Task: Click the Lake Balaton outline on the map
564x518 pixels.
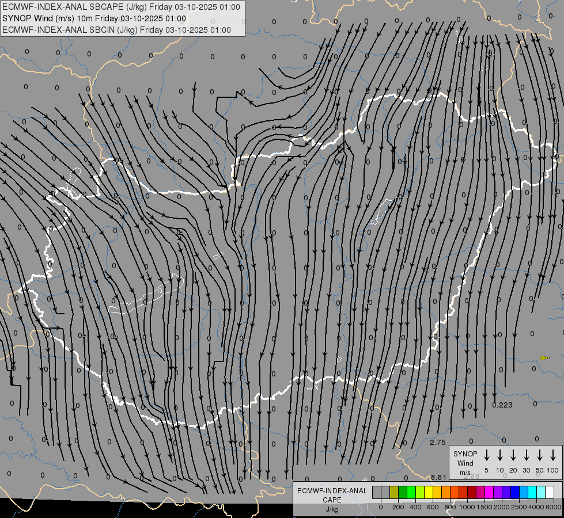Action: click(147, 296)
